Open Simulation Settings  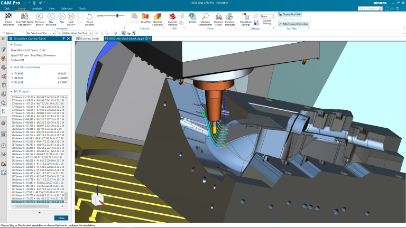(x=246, y=19)
